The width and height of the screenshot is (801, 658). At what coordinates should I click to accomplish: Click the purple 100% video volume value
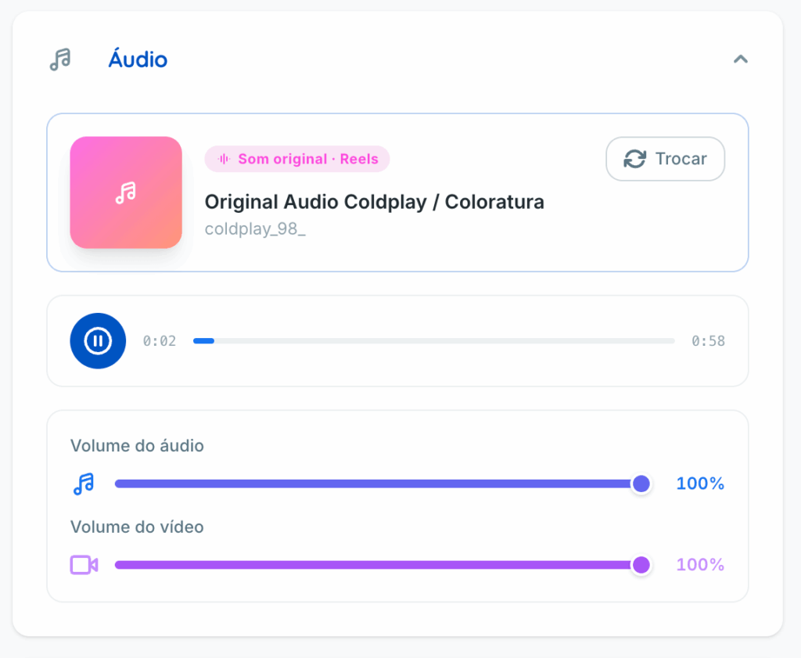700,565
